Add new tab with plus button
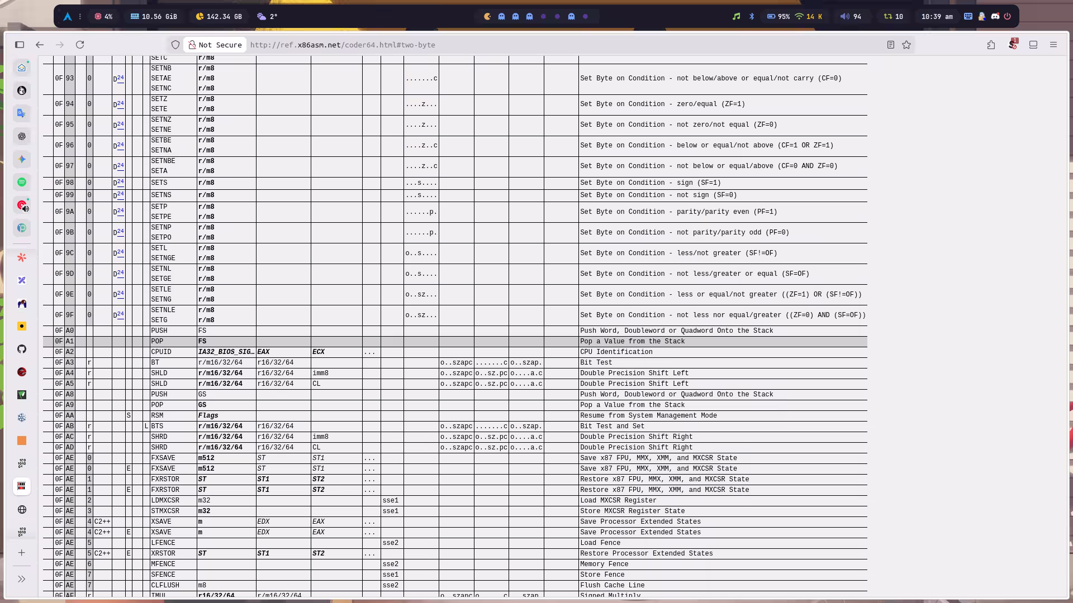The height and width of the screenshot is (603, 1073). [x=22, y=553]
